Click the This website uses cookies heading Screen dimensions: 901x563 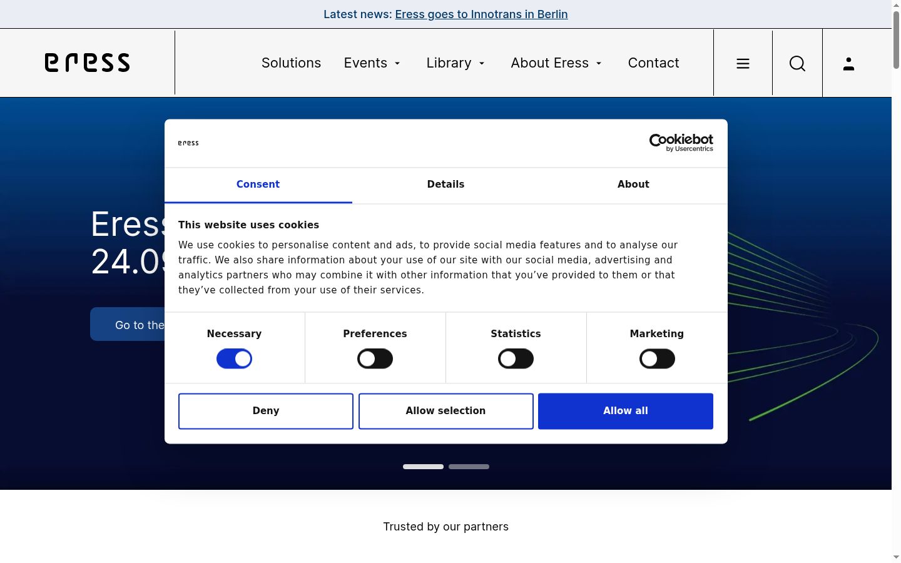tap(248, 225)
